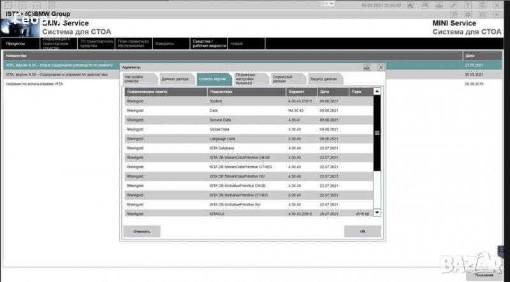The height and width of the screenshot is (282, 510).
Task: Open the Процессы main menu item
Action: pyautogui.click(x=16, y=44)
